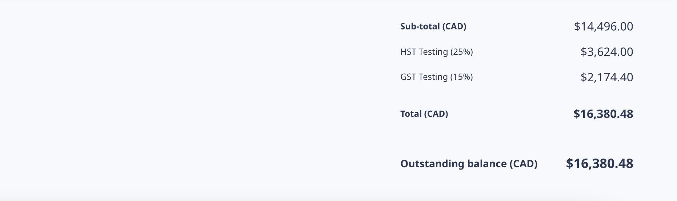
Task: Click the (15%) rate in GST Testing
Action: click(x=461, y=77)
